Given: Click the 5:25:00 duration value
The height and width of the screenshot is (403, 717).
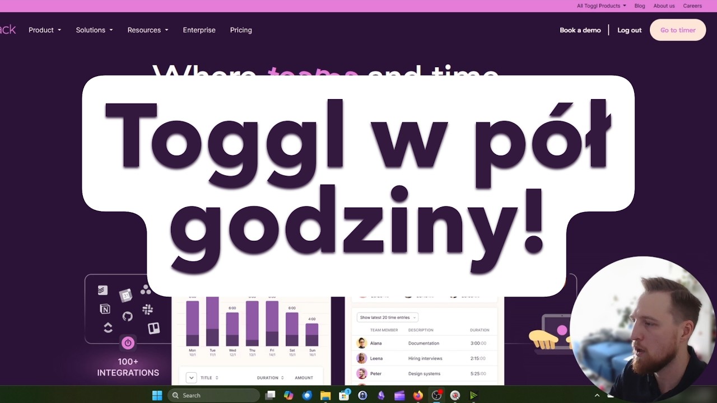Looking at the screenshot, I should pos(478,373).
